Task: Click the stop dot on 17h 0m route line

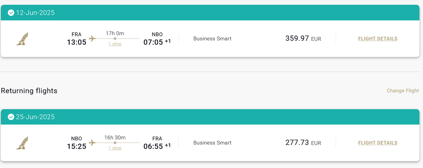Action: (x=115, y=38)
